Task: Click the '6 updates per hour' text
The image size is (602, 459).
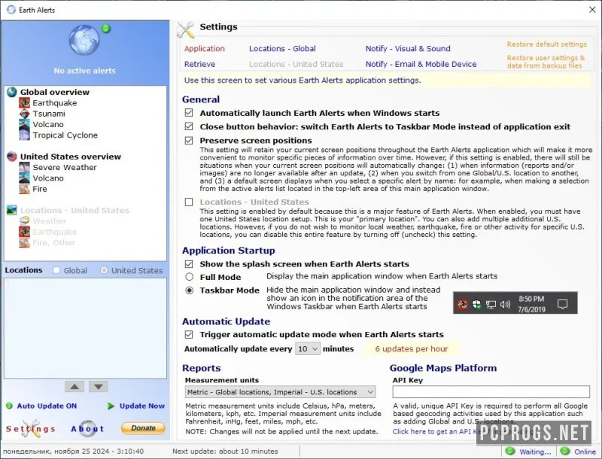Action: pos(412,349)
